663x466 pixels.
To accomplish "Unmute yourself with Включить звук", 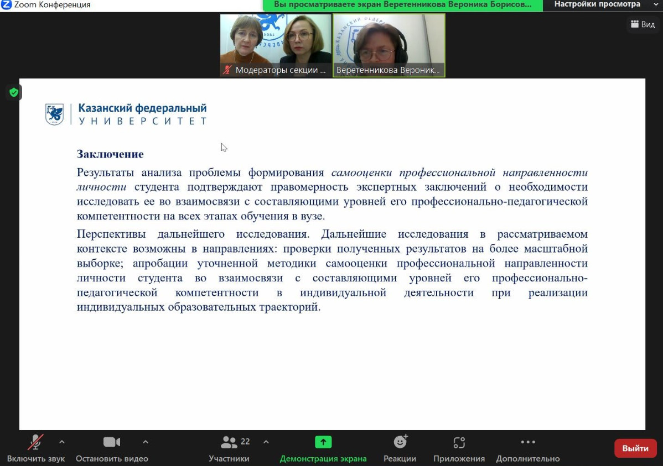I will coord(35,448).
